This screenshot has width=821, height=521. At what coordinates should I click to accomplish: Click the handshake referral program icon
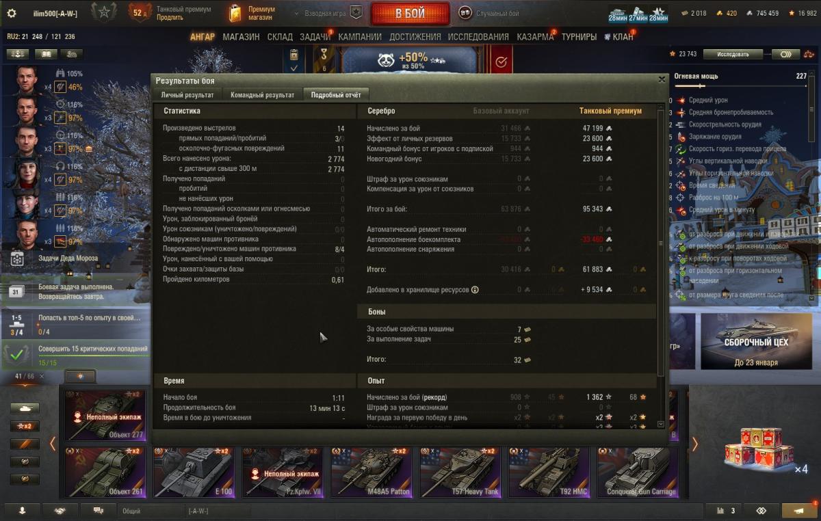(60, 511)
